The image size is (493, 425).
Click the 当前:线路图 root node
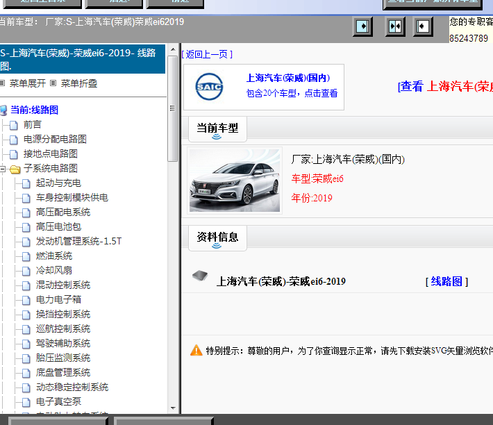[x=34, y=110]
